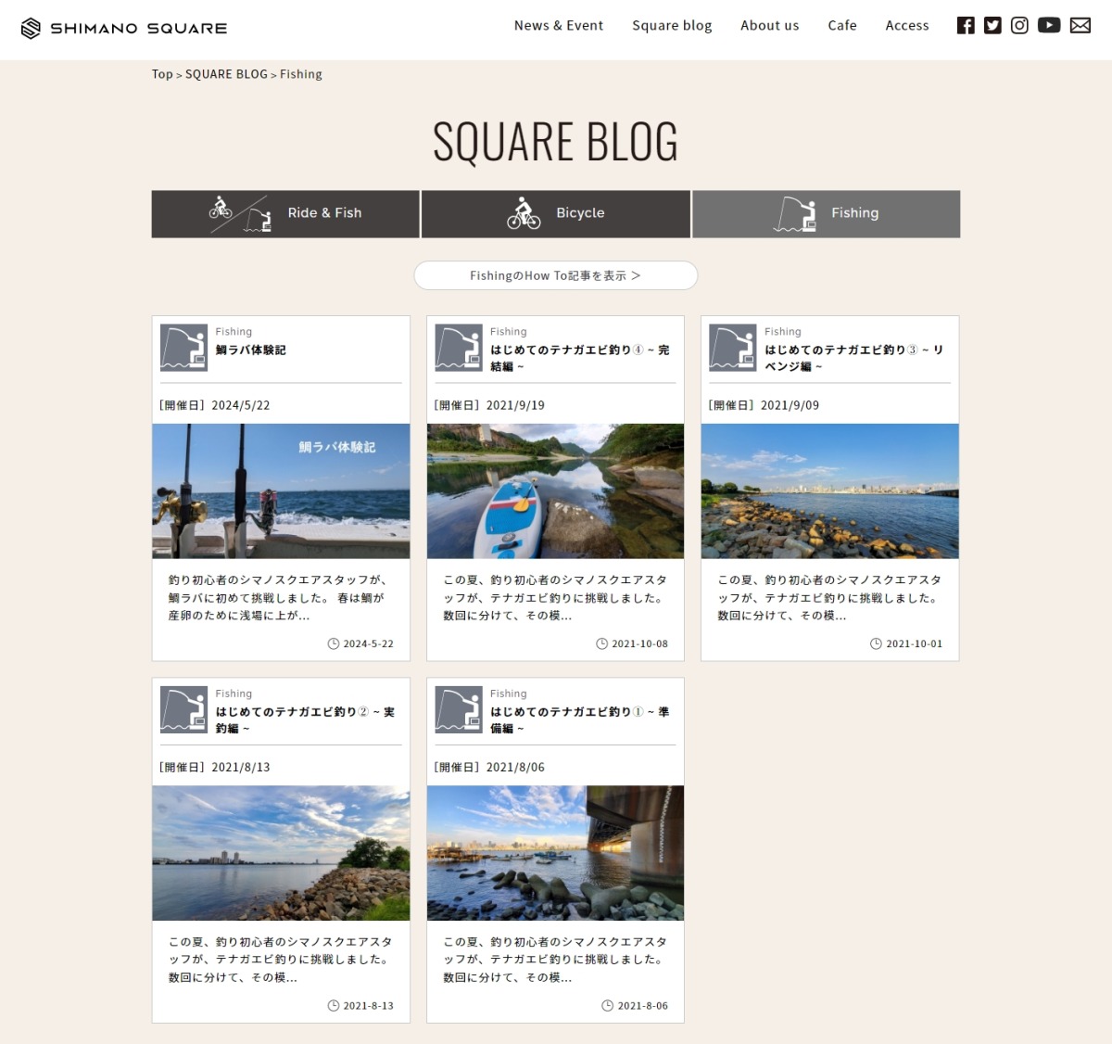The height and width of the screenshot is (1044, 1112).
Task: Click the Shimano Square logo
Action: pos(124,28)
